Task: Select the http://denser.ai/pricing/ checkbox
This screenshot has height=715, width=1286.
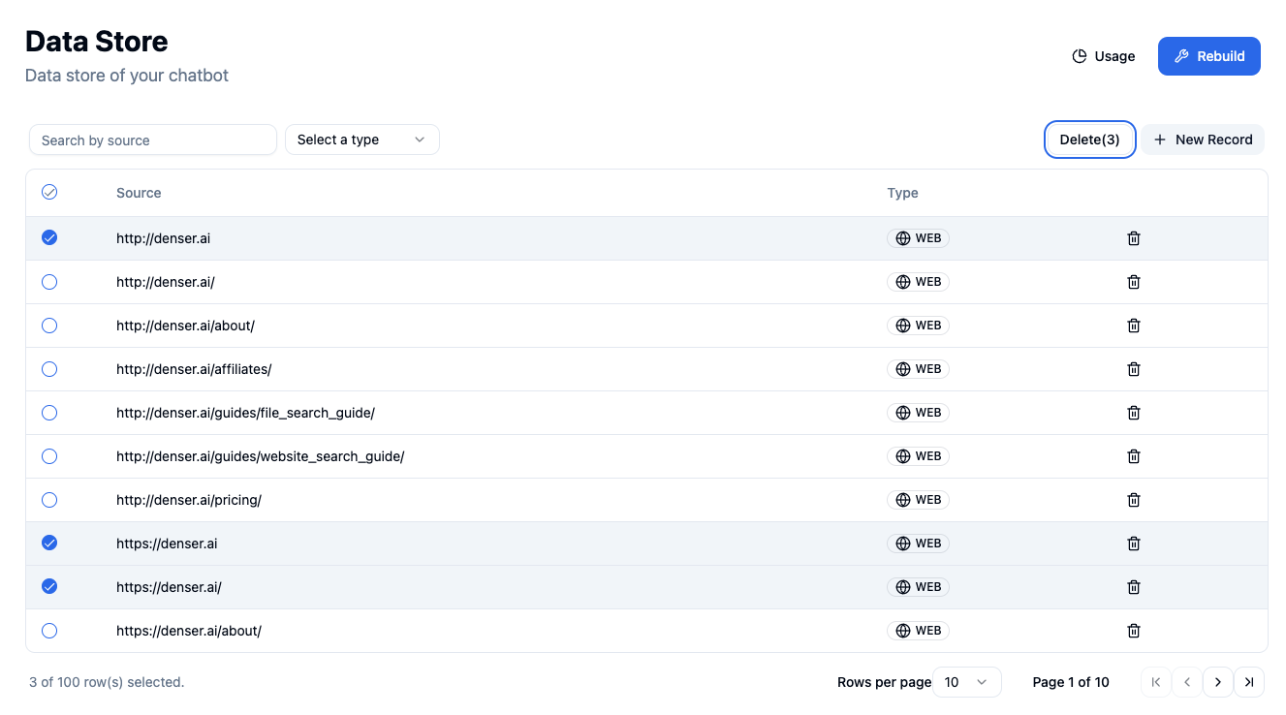Action: click(x=49, y=500)
